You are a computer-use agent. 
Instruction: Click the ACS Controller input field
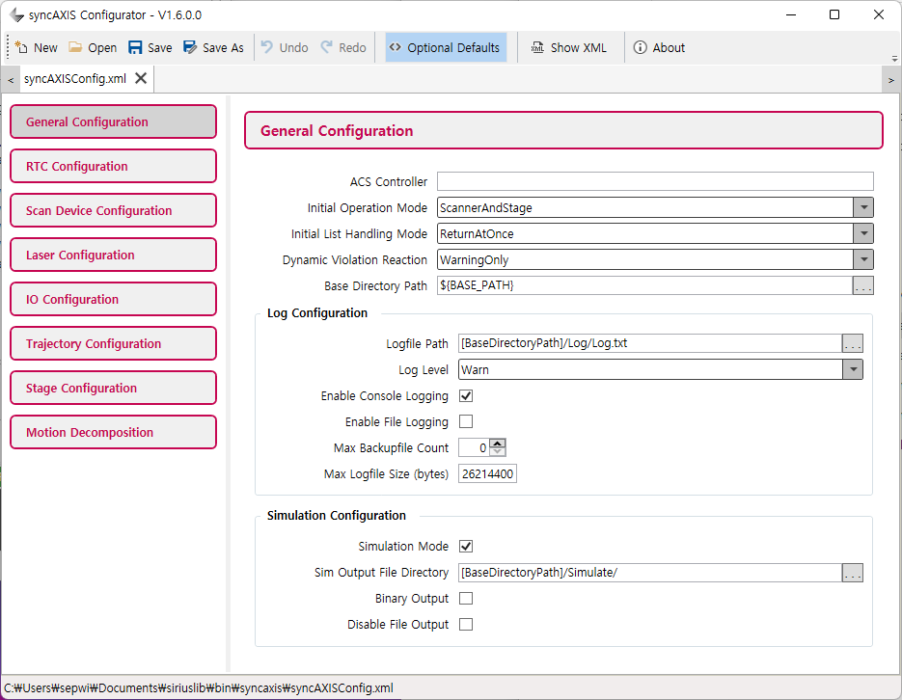click(655, 181)
